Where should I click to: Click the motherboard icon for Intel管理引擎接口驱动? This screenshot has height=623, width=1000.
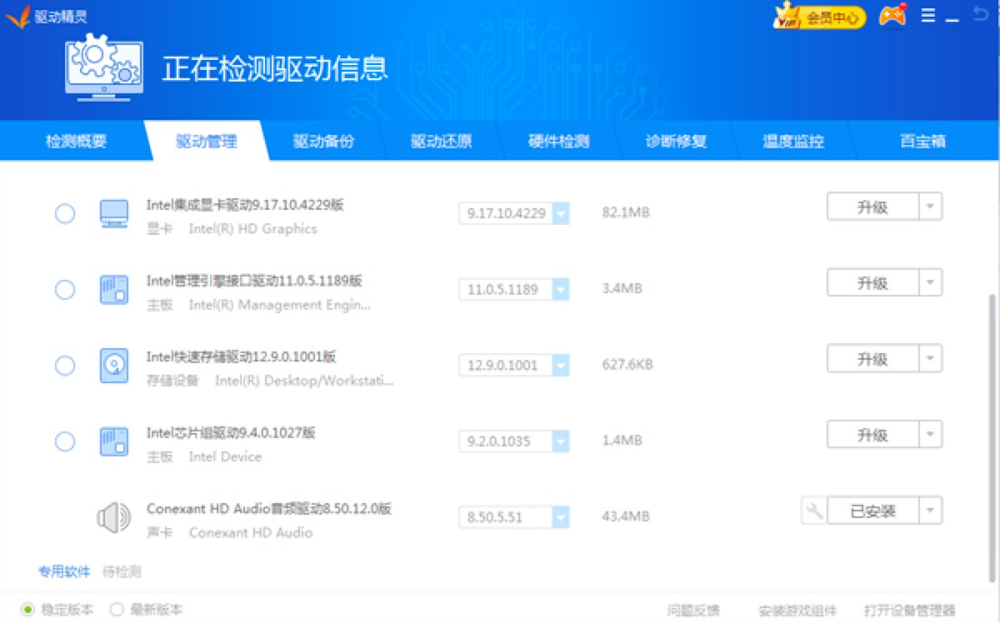click(114, 289)
